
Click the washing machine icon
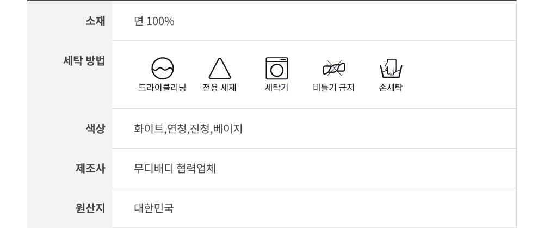click(276, 69)
